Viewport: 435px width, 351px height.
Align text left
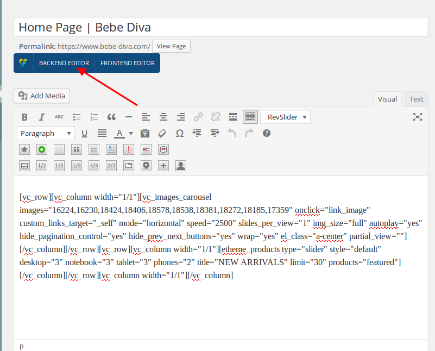146,117
